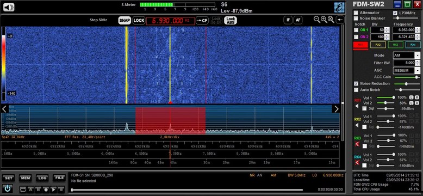Click the left-arrow collapse button beside zoom icons
Screen dimensions: 423x196
point(340,20)
